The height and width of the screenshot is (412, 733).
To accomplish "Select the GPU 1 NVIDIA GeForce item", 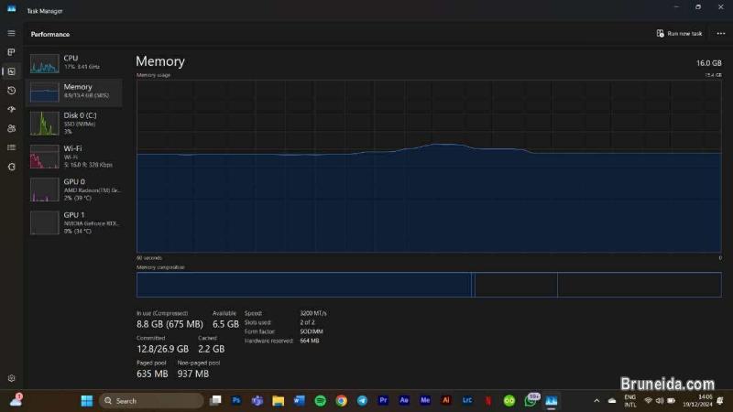I will pos(75,222).
